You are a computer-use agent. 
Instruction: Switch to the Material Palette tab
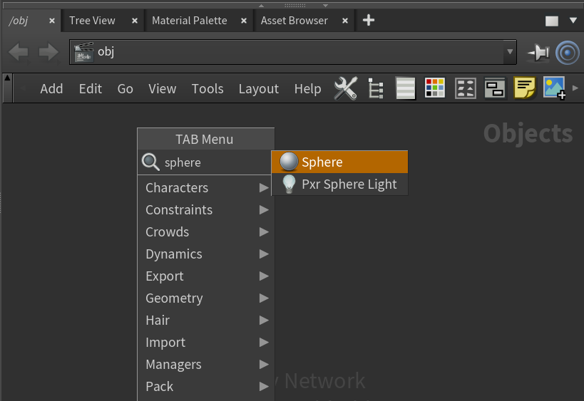(189, 21)
